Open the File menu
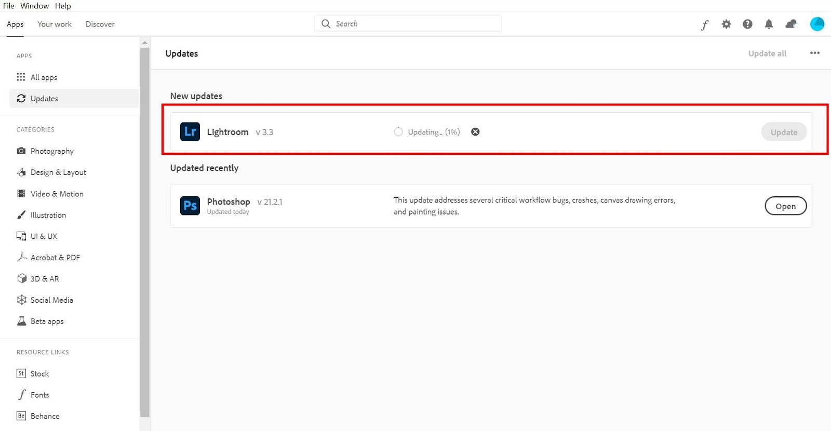The width and height of the screenshot is (831, 431). tap(9, 6)
